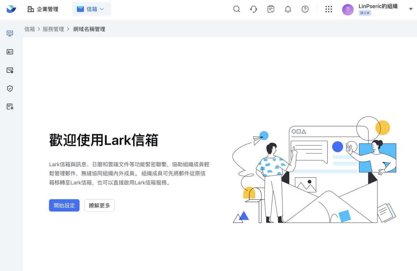Click the customer support headset icon
The height and width of the screenshot is (271, 417).
(x=254, y=9)
